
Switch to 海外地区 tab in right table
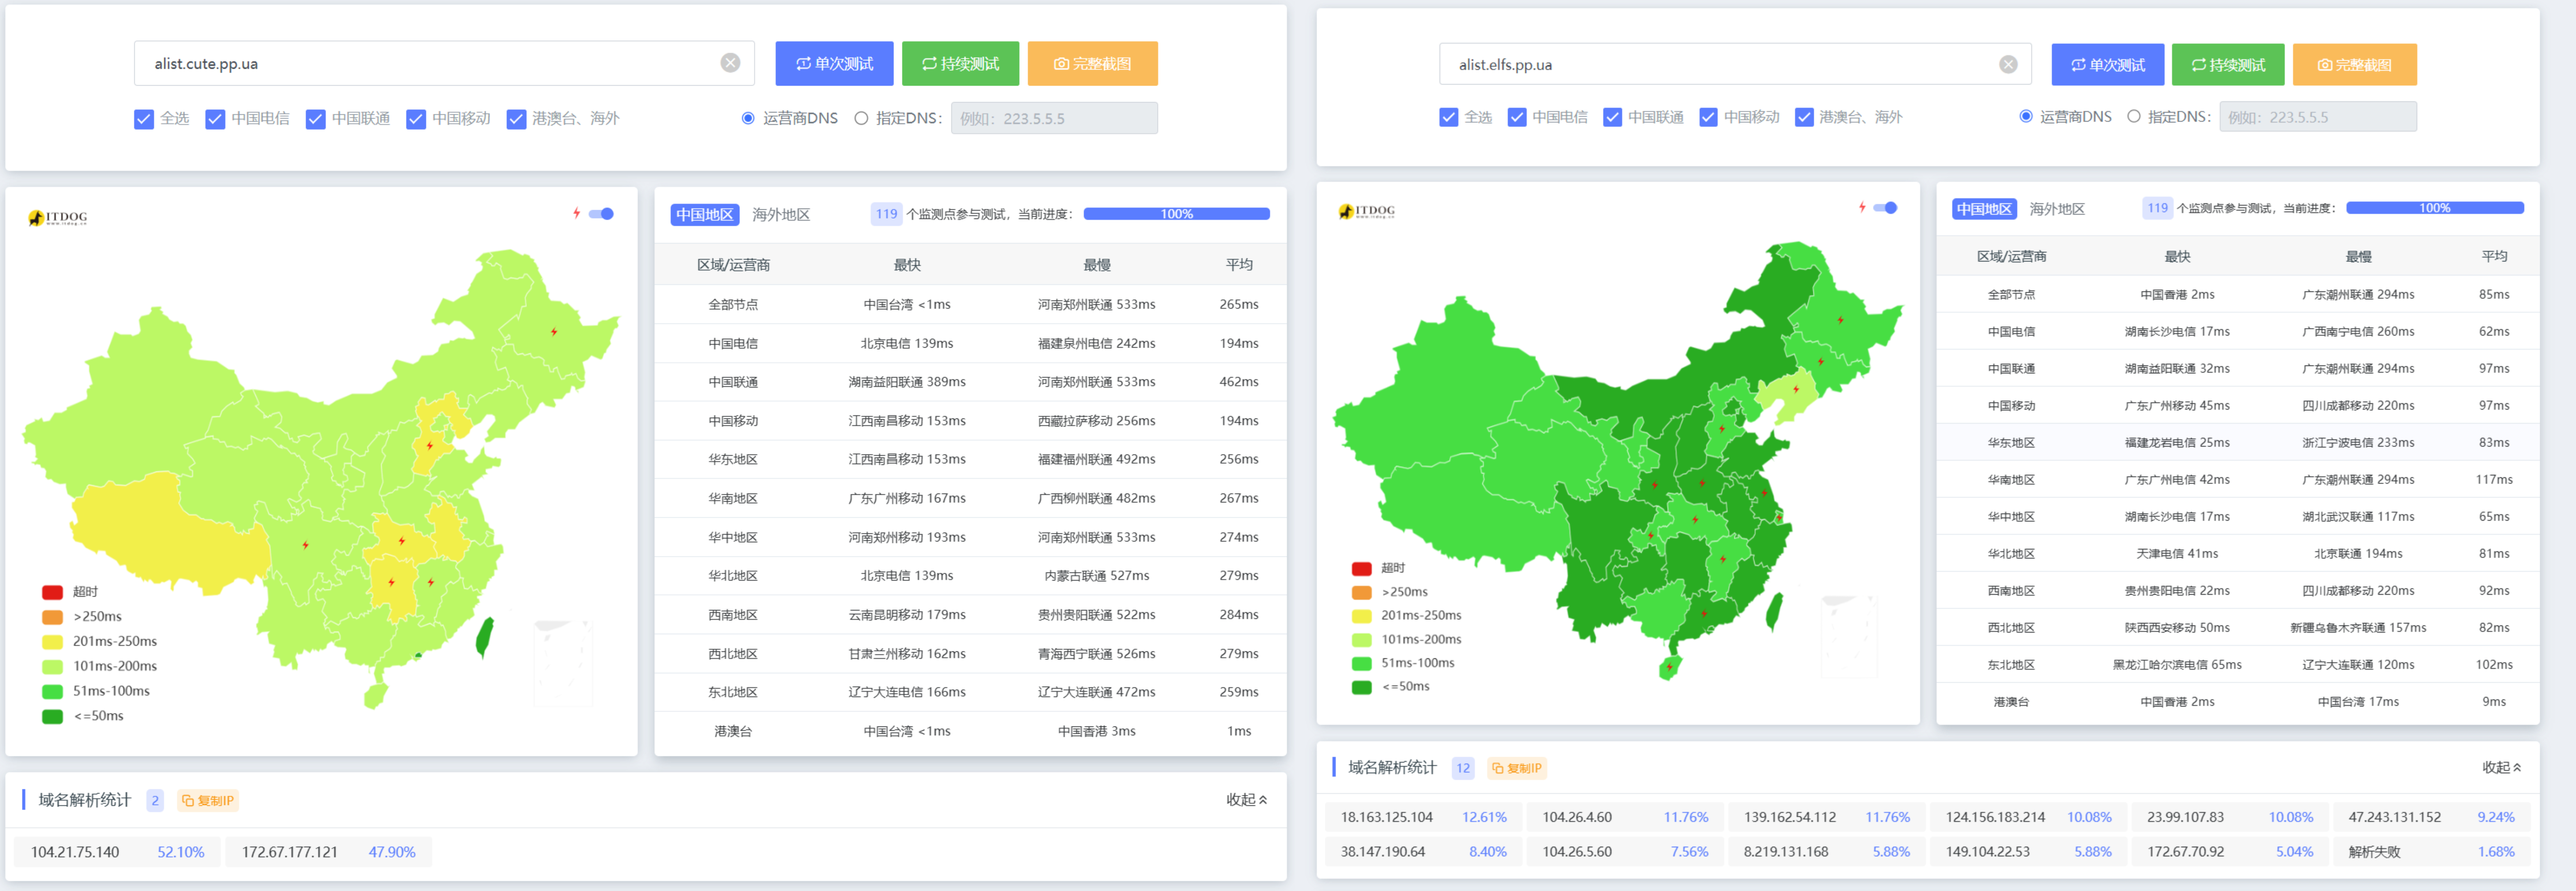tap(2057, 209)
